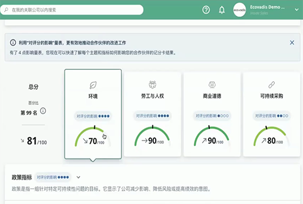Click the scales icon on 商业道德 card
Screen dimensions: 303x204
pos(212,84)
